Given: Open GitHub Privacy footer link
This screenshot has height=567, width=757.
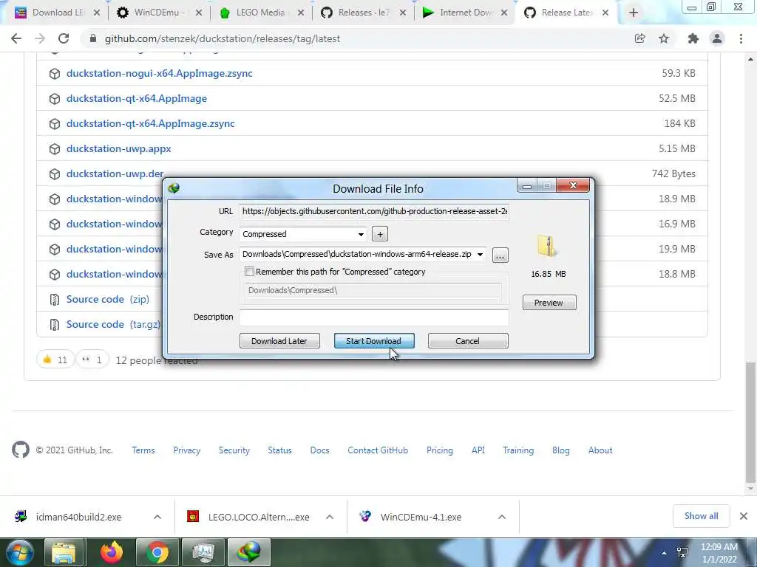Looking at the screenshot, I should point(187,450).
